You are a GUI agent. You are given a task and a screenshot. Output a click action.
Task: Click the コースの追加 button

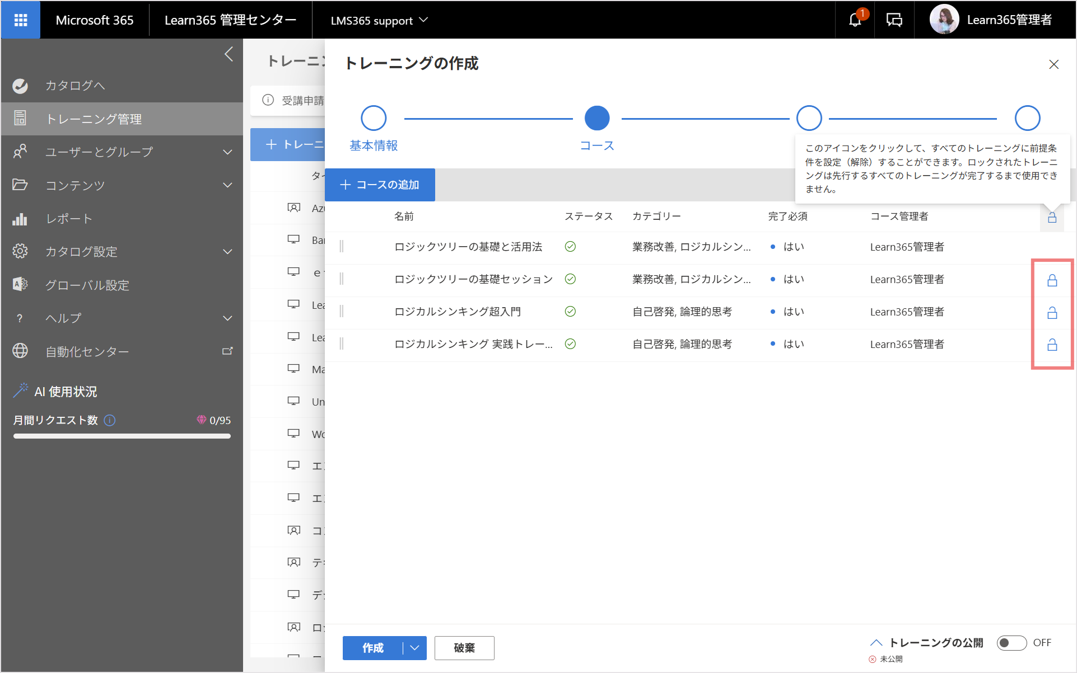point(380,185)
